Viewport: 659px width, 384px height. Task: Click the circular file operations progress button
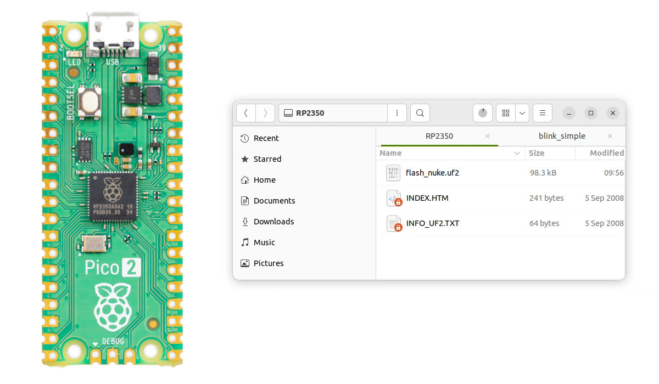click(482, 113)
